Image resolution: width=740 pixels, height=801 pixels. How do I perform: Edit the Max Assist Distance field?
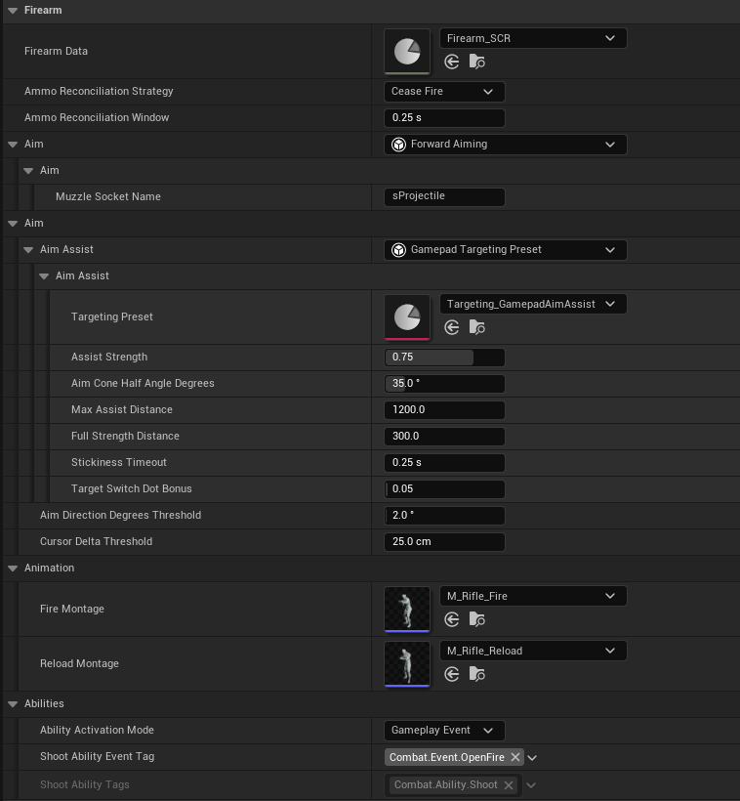pos(444,409)
